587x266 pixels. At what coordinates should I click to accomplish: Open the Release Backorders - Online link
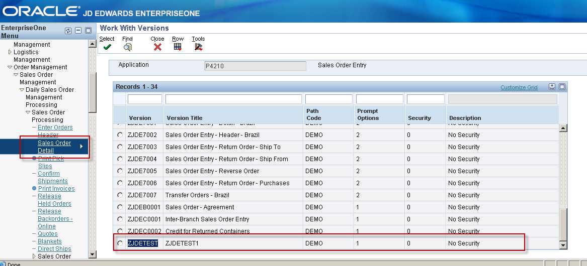55,218
